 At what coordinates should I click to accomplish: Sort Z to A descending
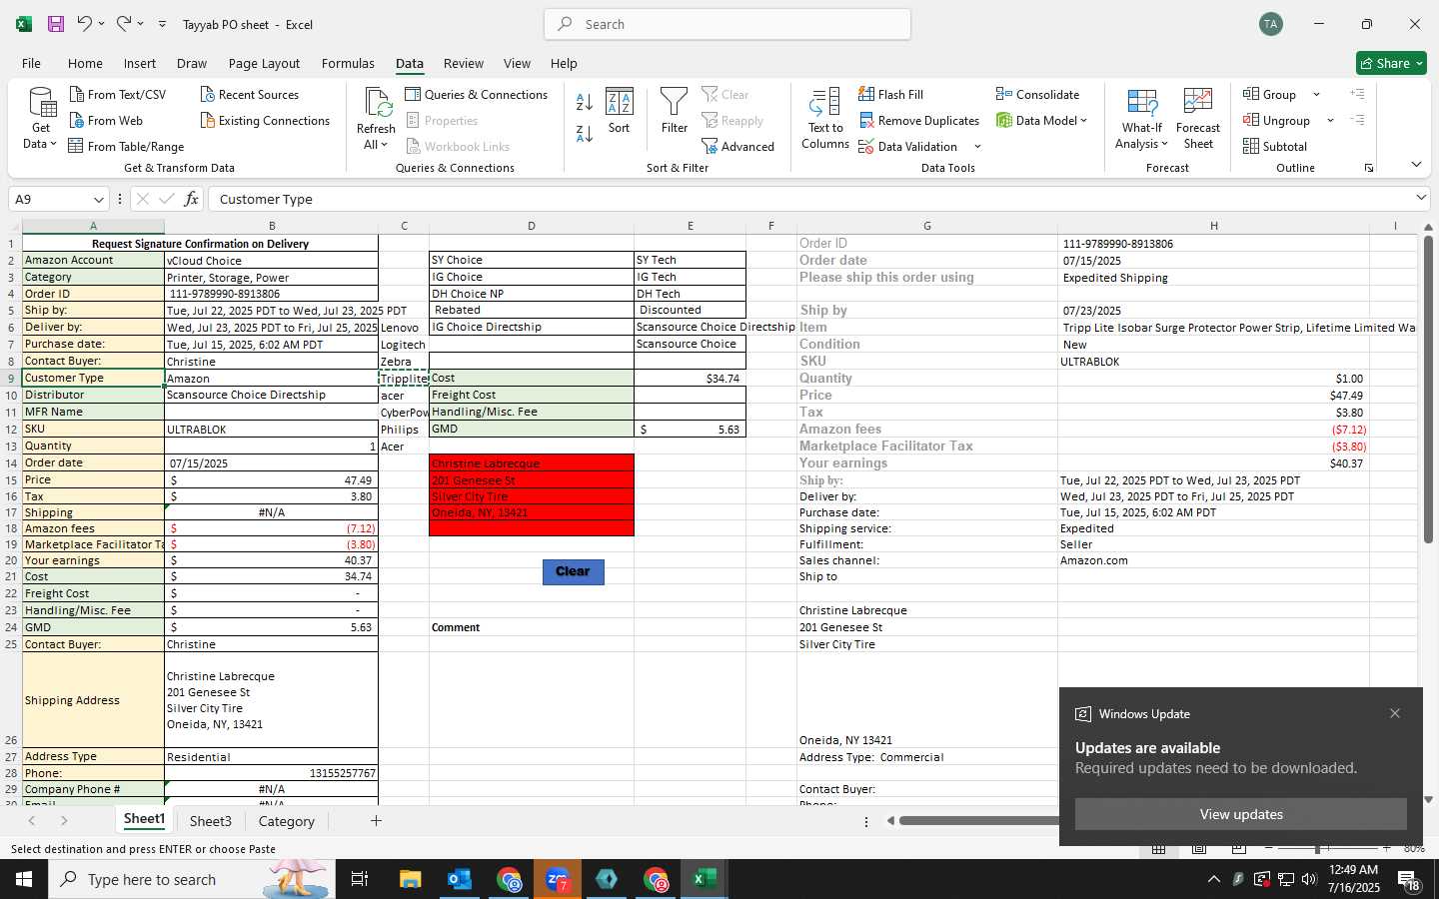pyautogui.click(x=585, y=133)
